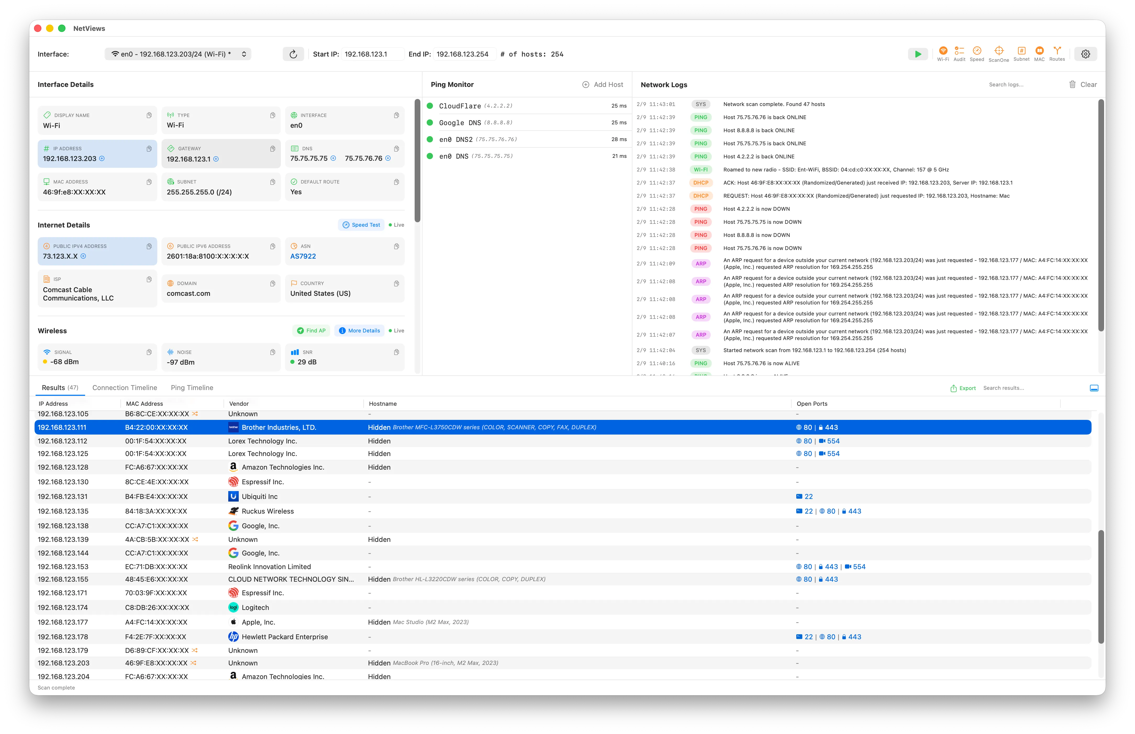1135x734 pixels.
Task: Expand the Interface selection dropdown
Action: pyautogui.click(x=178, y=54)
